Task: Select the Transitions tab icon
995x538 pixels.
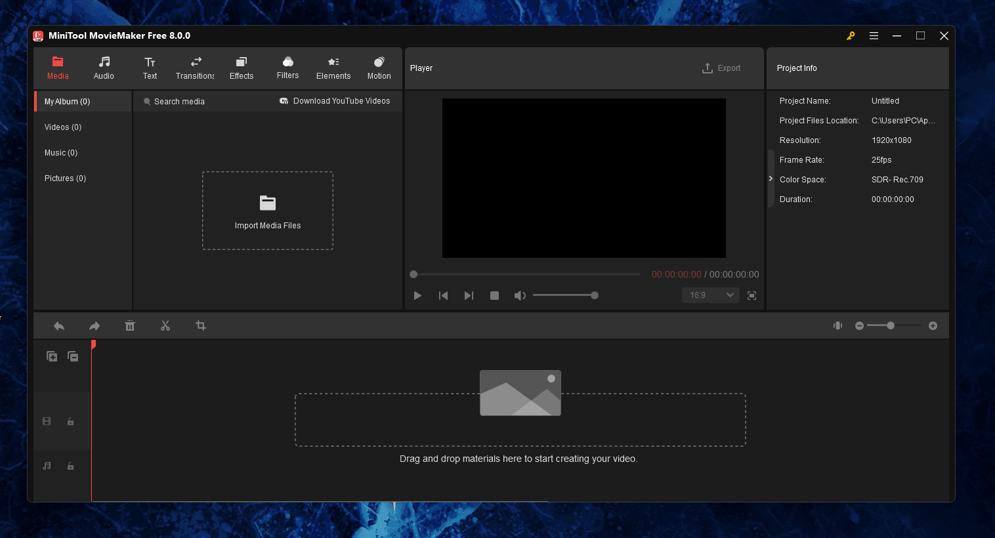Action: click(x=195, y=63)
